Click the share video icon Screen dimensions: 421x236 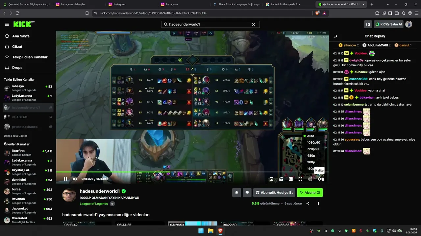point(308,204)
